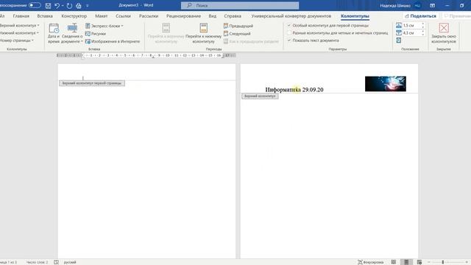Viewport: 471px width, 265px height.
Task: Open the Рецензирование tab
Action: click(183, 16)
